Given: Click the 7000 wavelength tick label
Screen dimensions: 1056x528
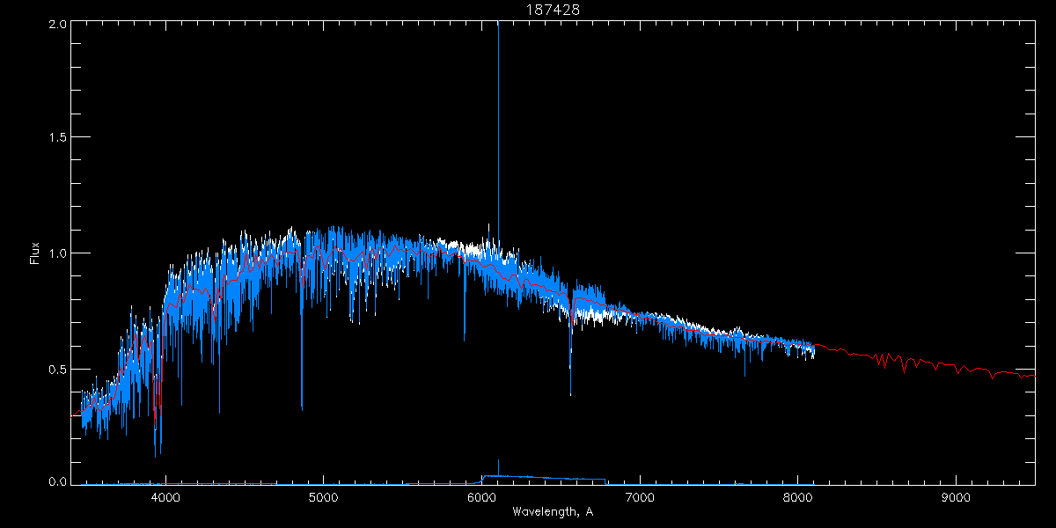Looking at the screenshot, I should click(640, 497).
